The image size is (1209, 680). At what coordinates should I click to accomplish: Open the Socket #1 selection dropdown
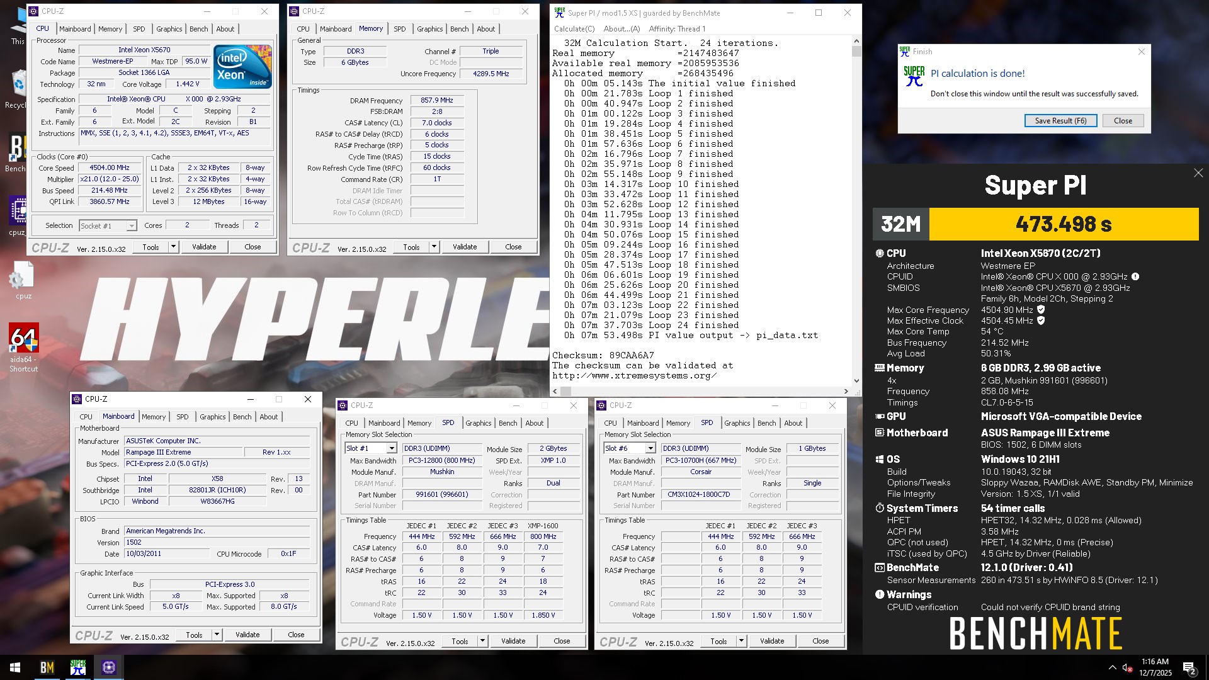click(132, 226)
